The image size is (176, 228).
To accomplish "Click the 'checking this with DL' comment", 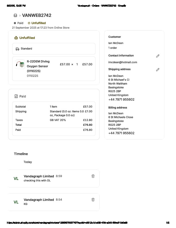I will (37, 180).
